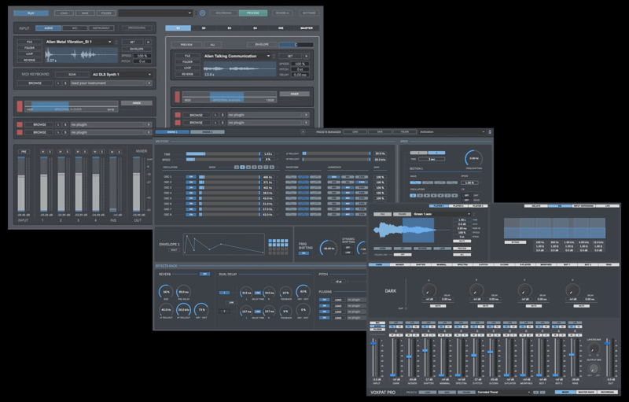The width and height of the screenshot is (629, 402).
Task: Click RESET under ENVELOPE 1
Action: point(174,250)
